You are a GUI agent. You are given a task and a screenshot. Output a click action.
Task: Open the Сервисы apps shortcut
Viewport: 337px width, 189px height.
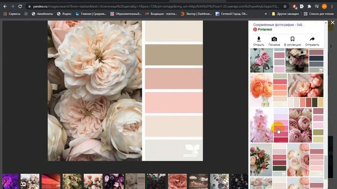click(x=12, y=14)
